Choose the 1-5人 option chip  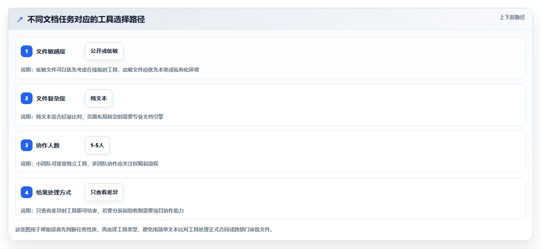click(x=97, y=145)
